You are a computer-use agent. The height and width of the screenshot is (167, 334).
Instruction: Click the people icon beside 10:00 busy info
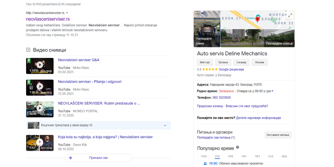point(205,164)
